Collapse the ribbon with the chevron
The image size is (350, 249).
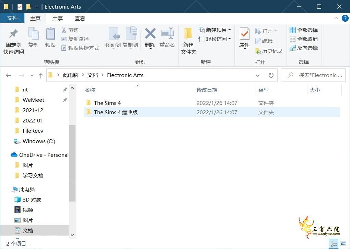click(x=336, y=18)
